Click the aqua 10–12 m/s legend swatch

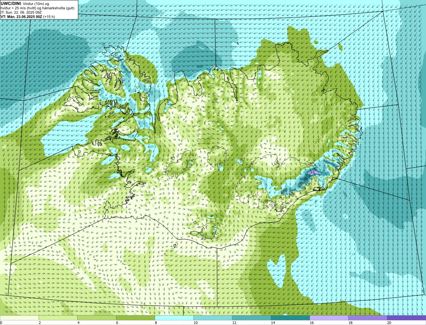pos(213,318)
